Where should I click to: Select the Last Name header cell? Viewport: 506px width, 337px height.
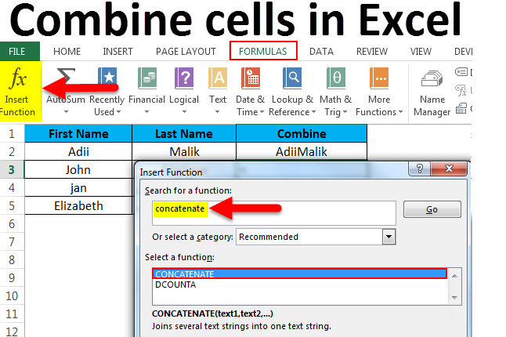(184, 133)
